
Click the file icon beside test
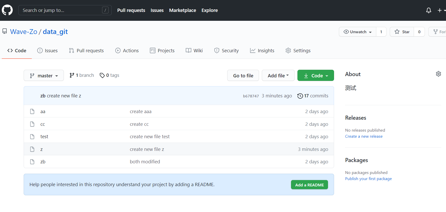click(x=32, y=137)
